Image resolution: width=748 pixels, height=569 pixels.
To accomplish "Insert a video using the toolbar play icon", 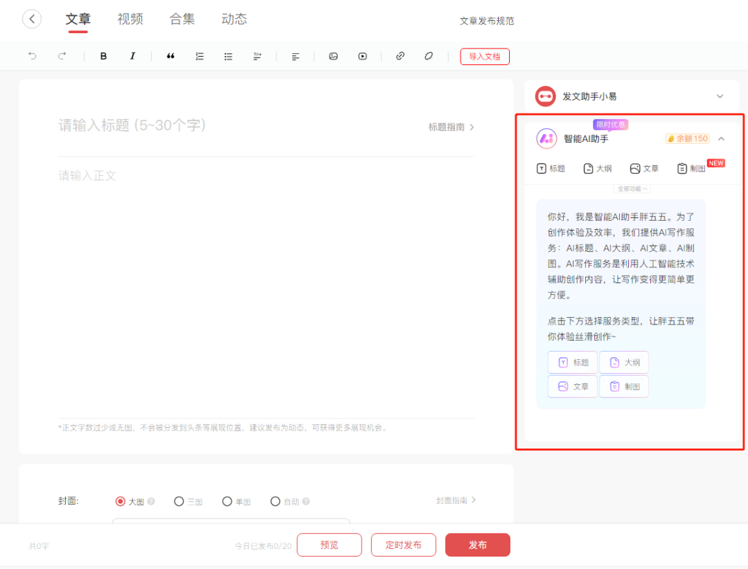I will pos(362,57).
